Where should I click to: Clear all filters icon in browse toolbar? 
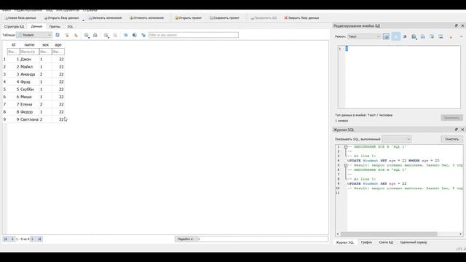pyautogui.click(x=67, y=35)
